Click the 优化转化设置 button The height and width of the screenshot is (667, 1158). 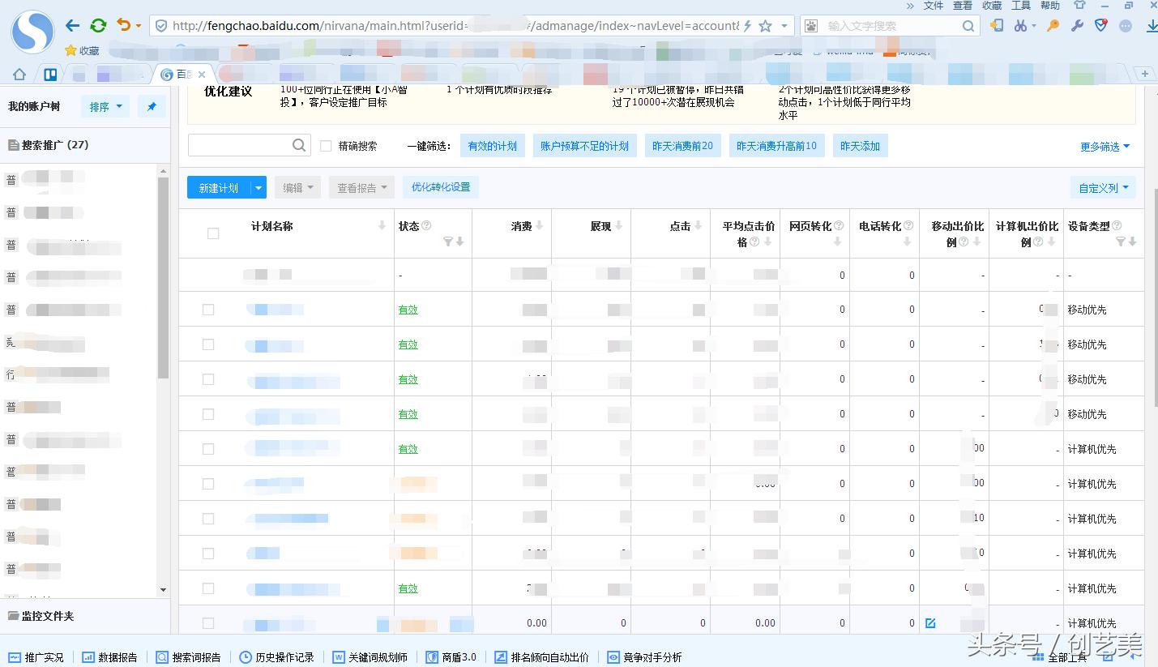(x=440, y=187)
